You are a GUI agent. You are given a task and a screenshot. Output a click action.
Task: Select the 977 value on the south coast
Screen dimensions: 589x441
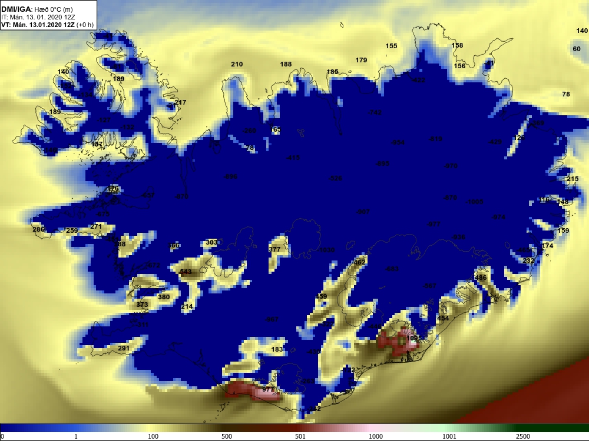point(268,389)
